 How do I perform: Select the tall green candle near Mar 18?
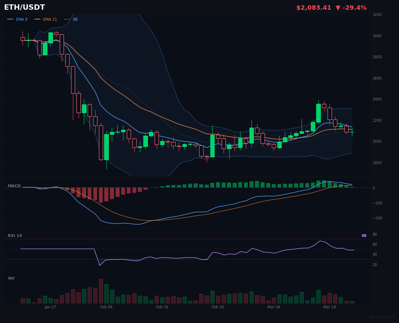318,113
